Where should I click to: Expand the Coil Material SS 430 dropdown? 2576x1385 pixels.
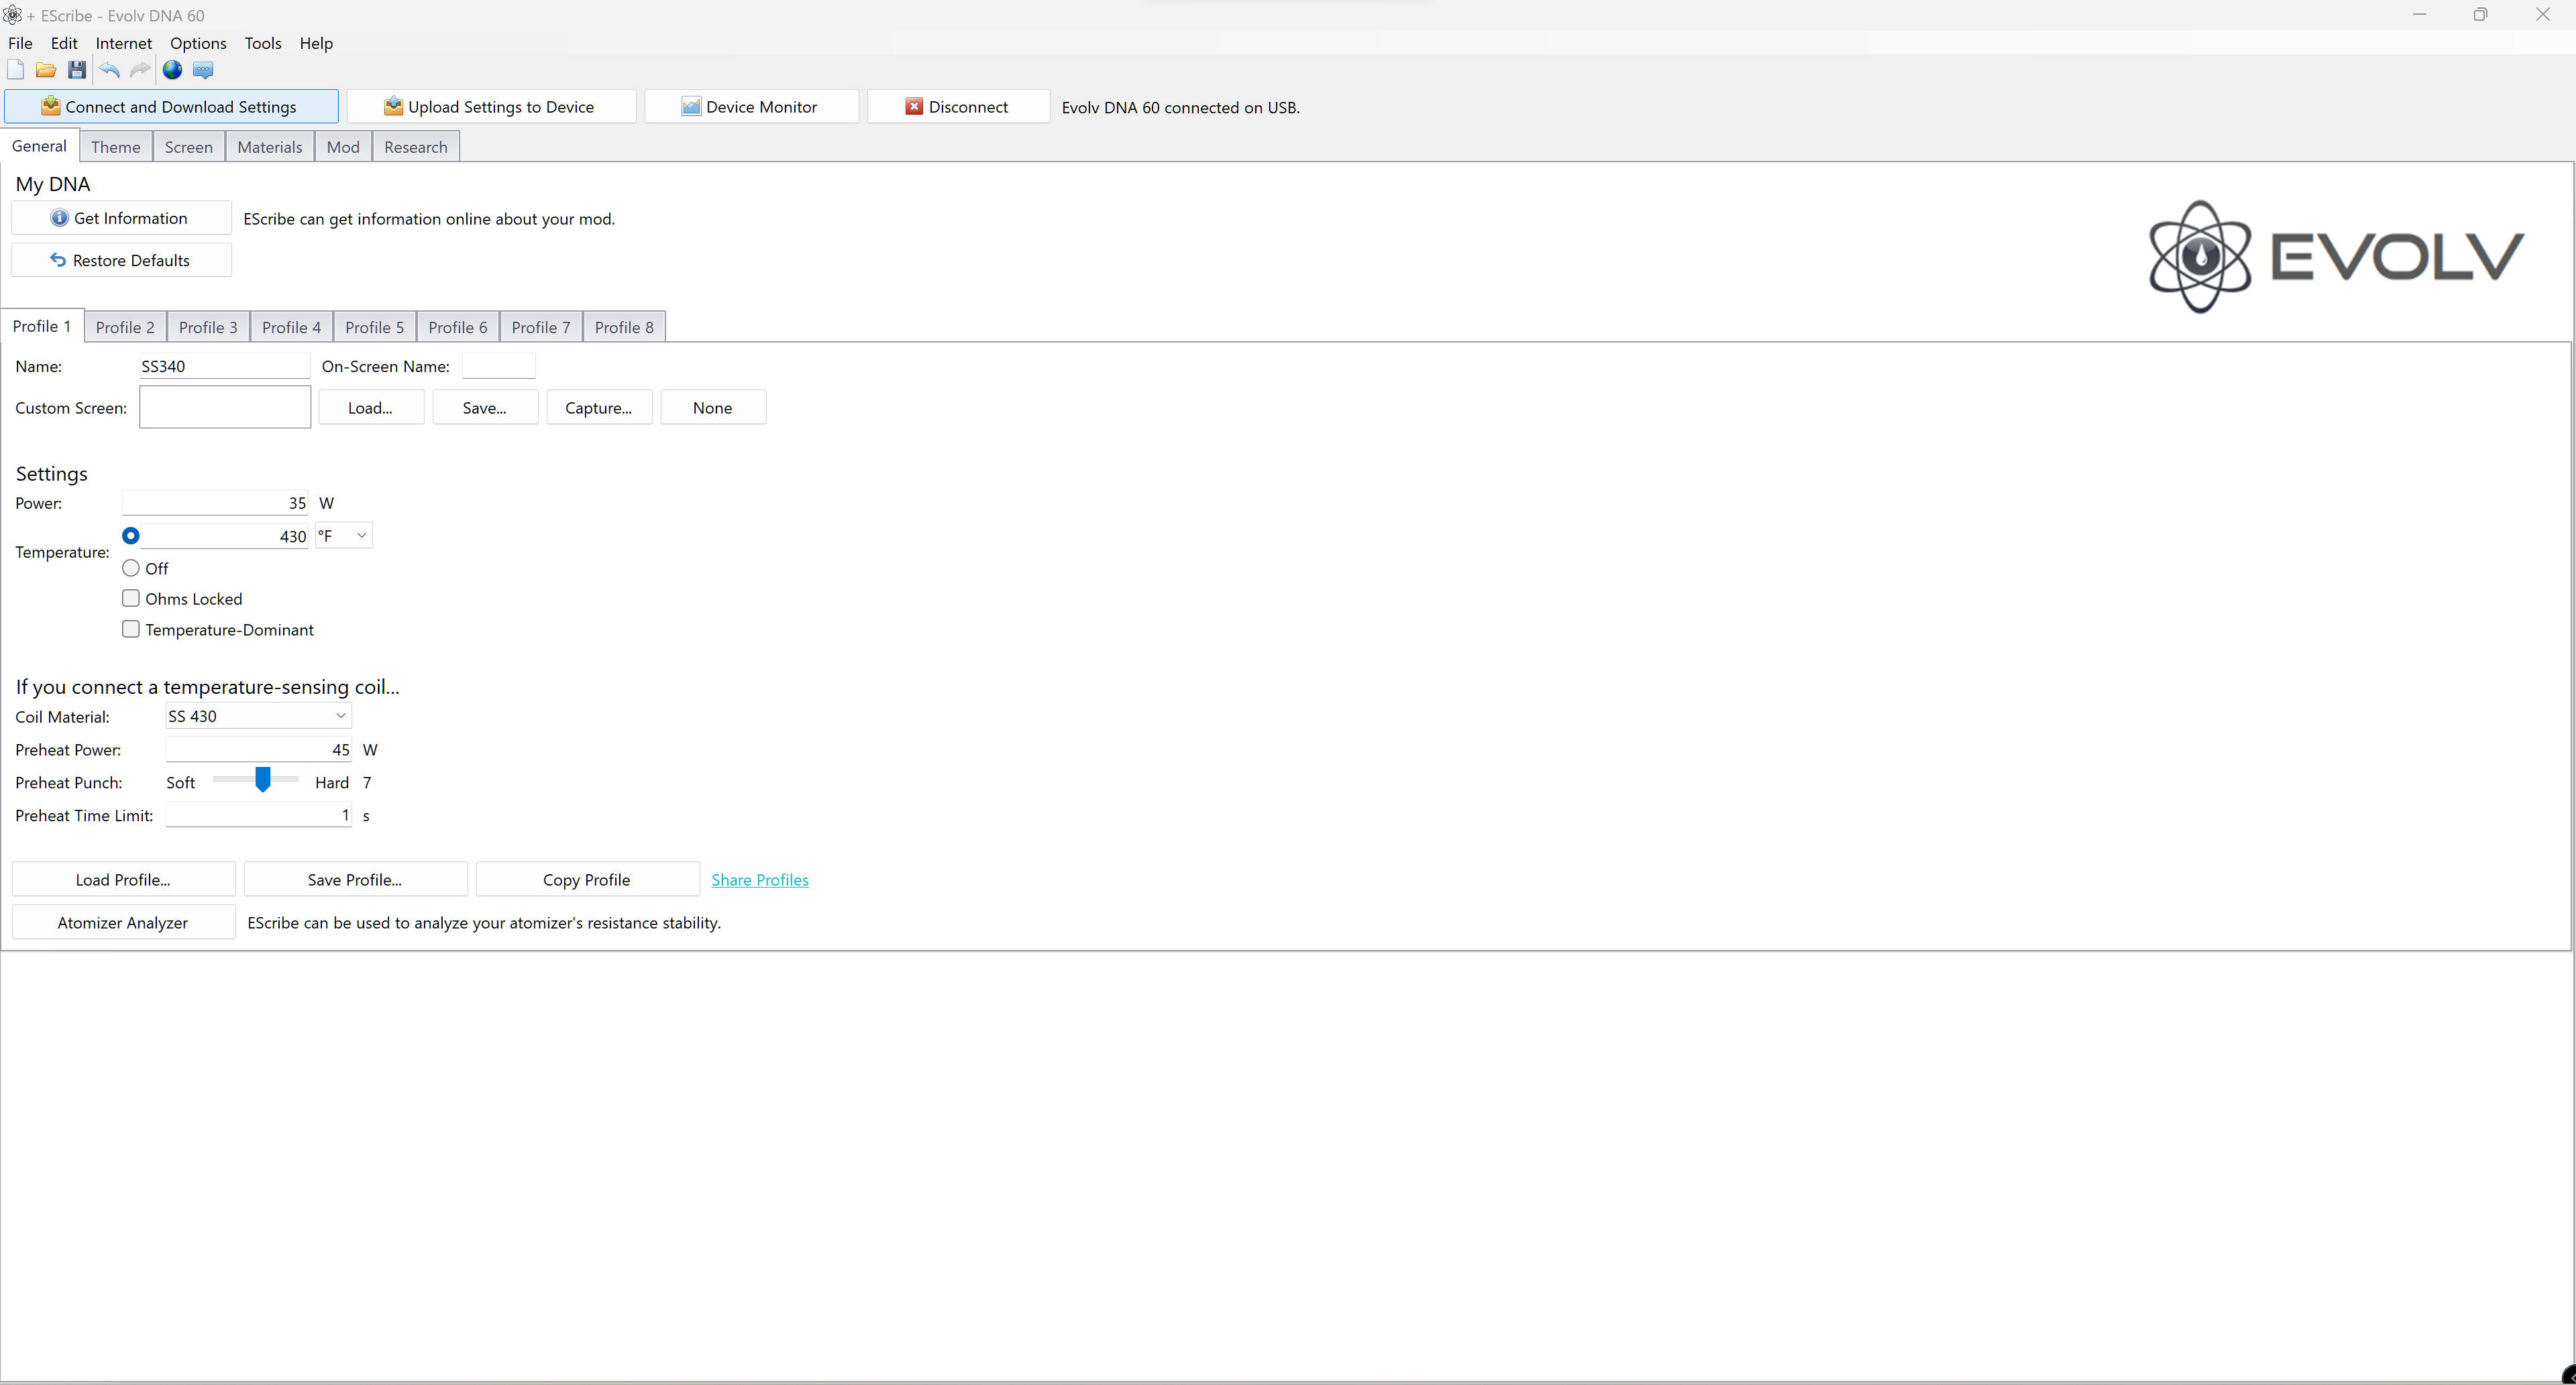258,717
